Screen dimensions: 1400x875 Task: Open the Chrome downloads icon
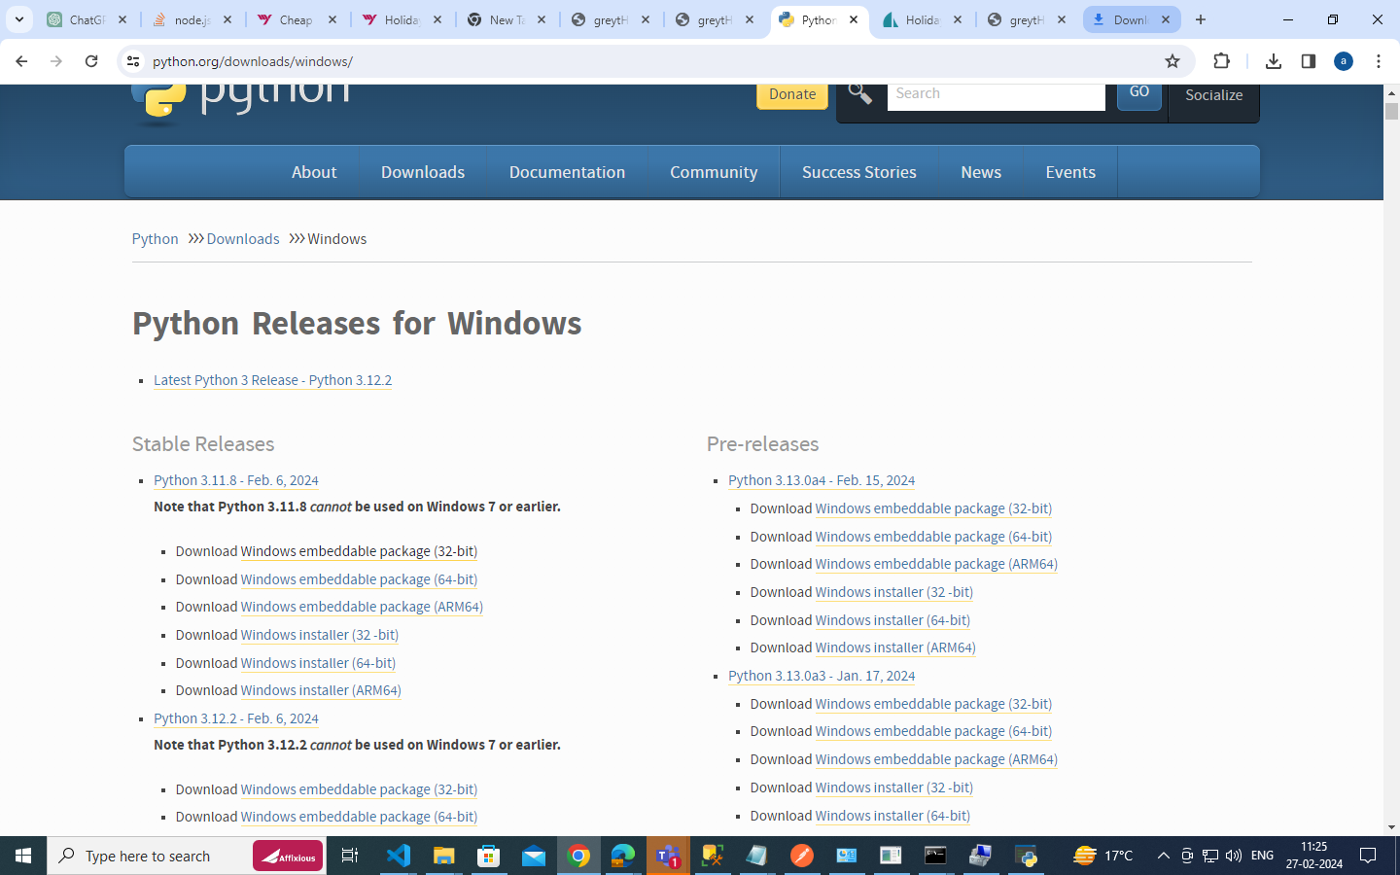click(x=1274, y=61)
